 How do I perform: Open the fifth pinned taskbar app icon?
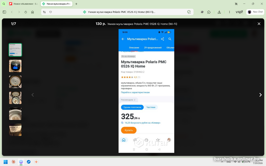36,162
